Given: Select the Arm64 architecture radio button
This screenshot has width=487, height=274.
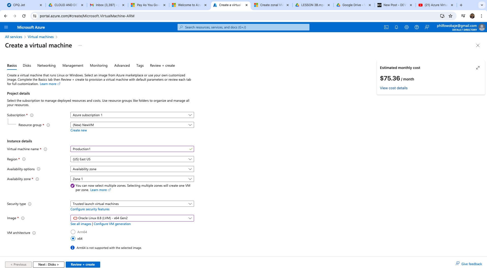Looking at the screenshot, I should (x=73, y=232).
